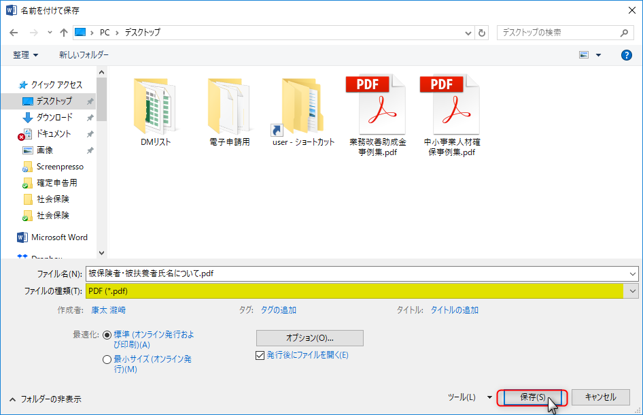
Task: Refresh the current folder view
Action: tap(483, 33)
